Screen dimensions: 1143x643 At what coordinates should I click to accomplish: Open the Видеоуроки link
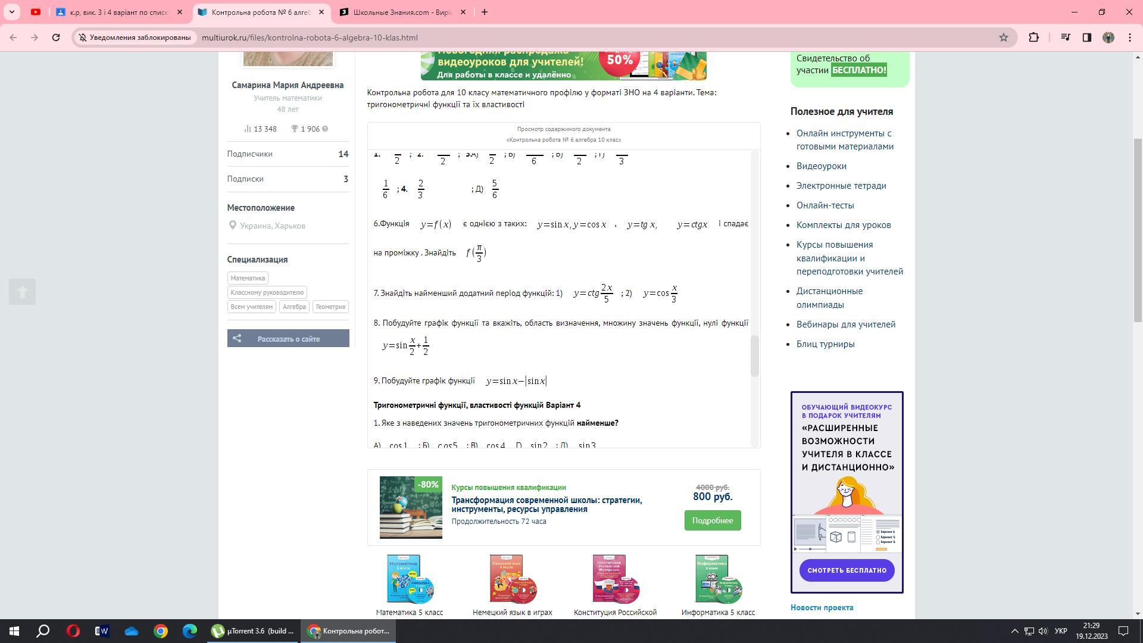point(821,166)
